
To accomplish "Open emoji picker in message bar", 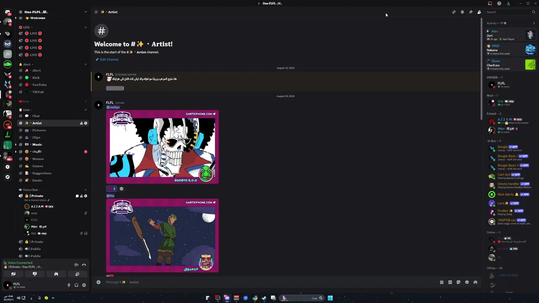I will coord(467,282).
